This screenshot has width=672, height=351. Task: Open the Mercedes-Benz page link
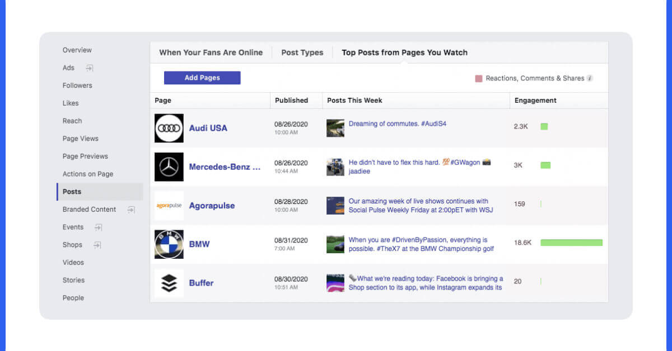[225, 167]
